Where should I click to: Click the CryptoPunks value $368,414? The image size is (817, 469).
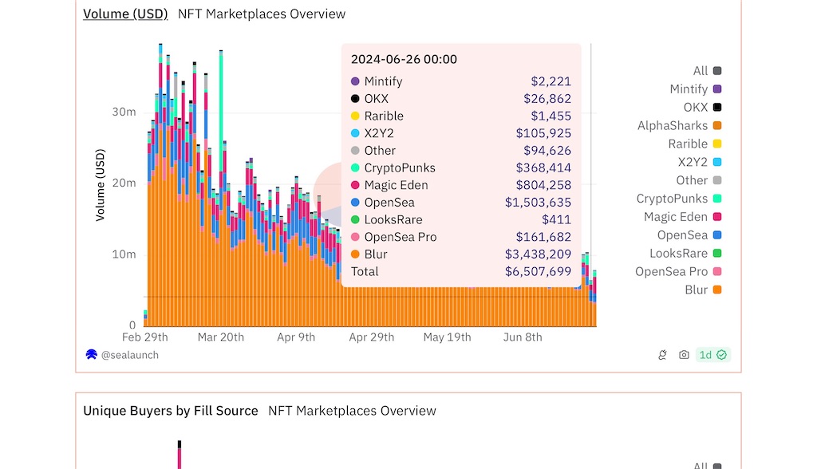[543, 167]
